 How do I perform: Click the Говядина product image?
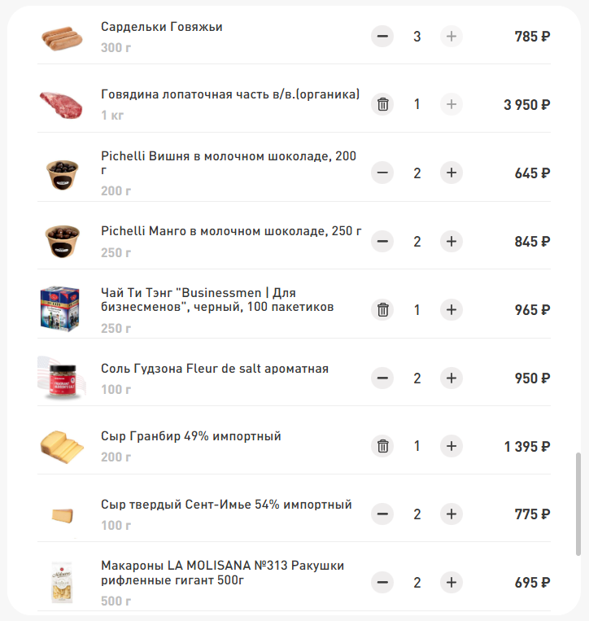pos(62,104)
